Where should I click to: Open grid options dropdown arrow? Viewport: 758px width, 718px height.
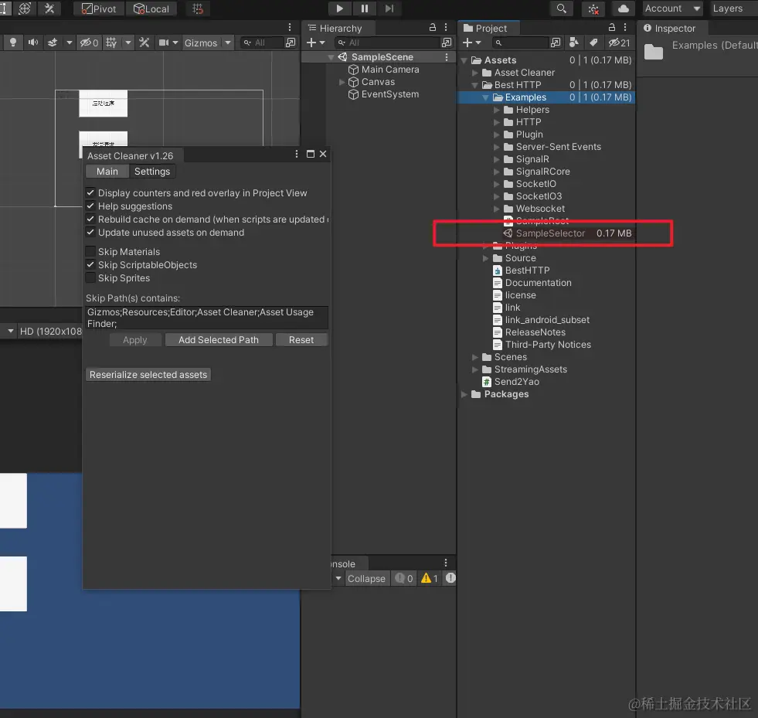click(128, 43)
